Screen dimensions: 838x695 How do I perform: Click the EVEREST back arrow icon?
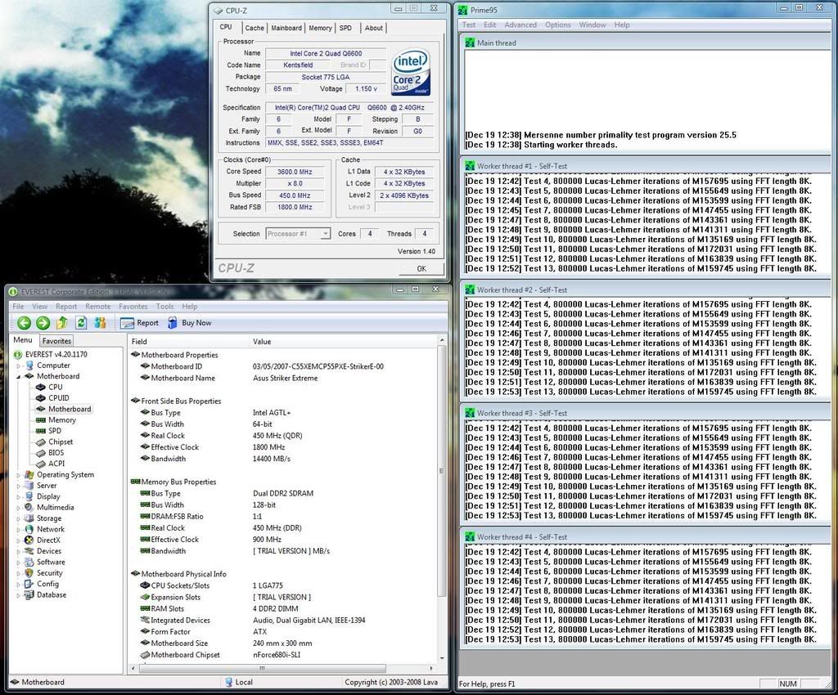pyautogui.click(x=24, y=323)
